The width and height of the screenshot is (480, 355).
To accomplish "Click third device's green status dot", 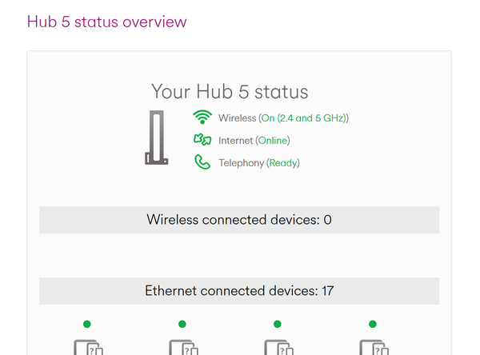I will pyautogui.click(x=277, y=324).
